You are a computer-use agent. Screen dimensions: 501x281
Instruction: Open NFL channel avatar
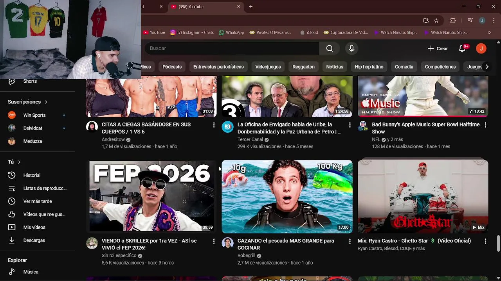pos(363,126)
